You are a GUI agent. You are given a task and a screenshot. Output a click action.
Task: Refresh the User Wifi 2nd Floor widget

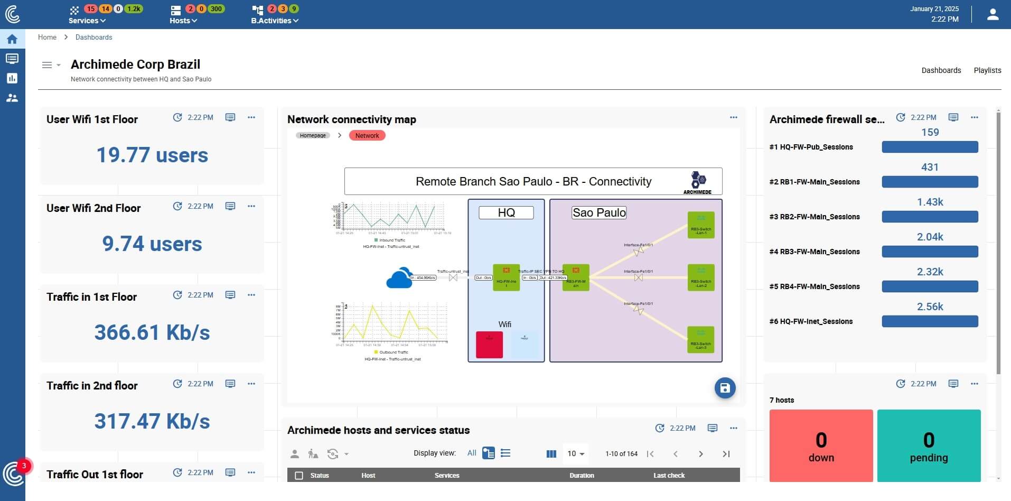[x=177, y=206]
